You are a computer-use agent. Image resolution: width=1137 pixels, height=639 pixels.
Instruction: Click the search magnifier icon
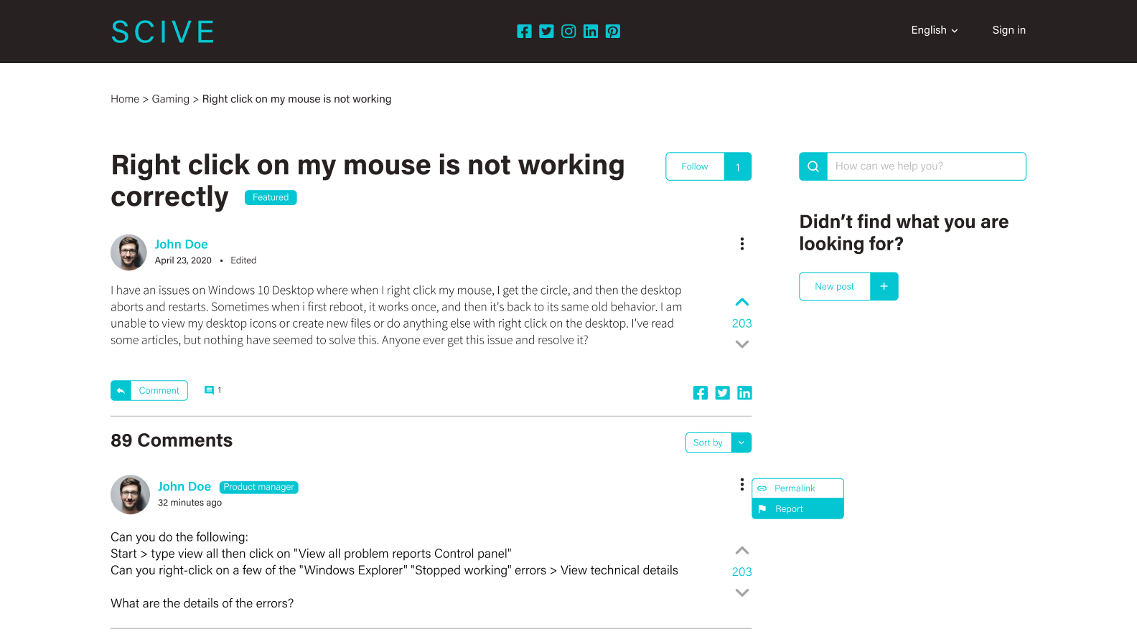[x=813, y=166]
